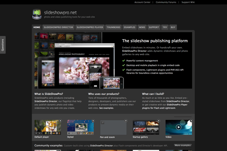Click the 'Community examples' heading
The width and height of the screenshot is (227, 151).
[48, 146]
